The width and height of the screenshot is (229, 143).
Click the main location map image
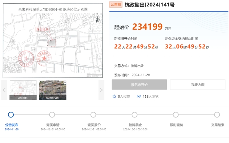(x=53, y=41)
